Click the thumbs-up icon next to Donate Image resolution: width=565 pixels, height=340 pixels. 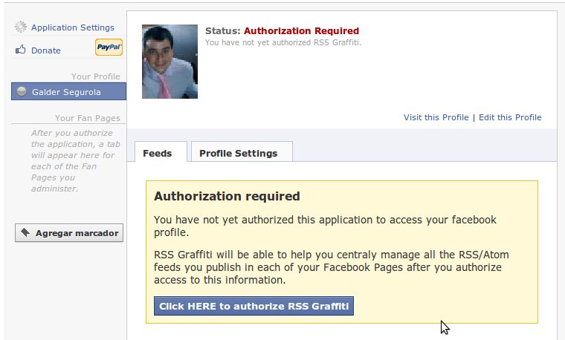(21, 50)
